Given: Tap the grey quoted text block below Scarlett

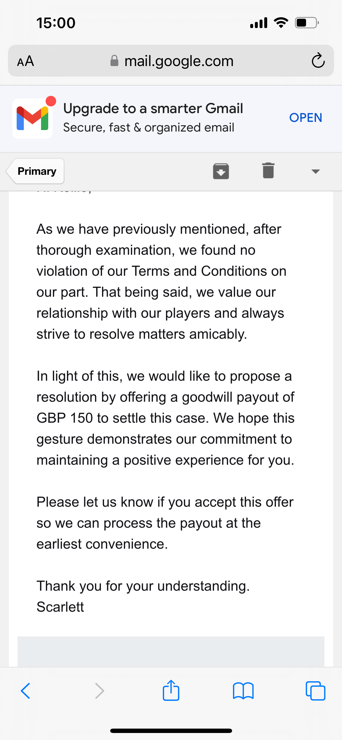Looking at the screenshot, I should (171, 651).
